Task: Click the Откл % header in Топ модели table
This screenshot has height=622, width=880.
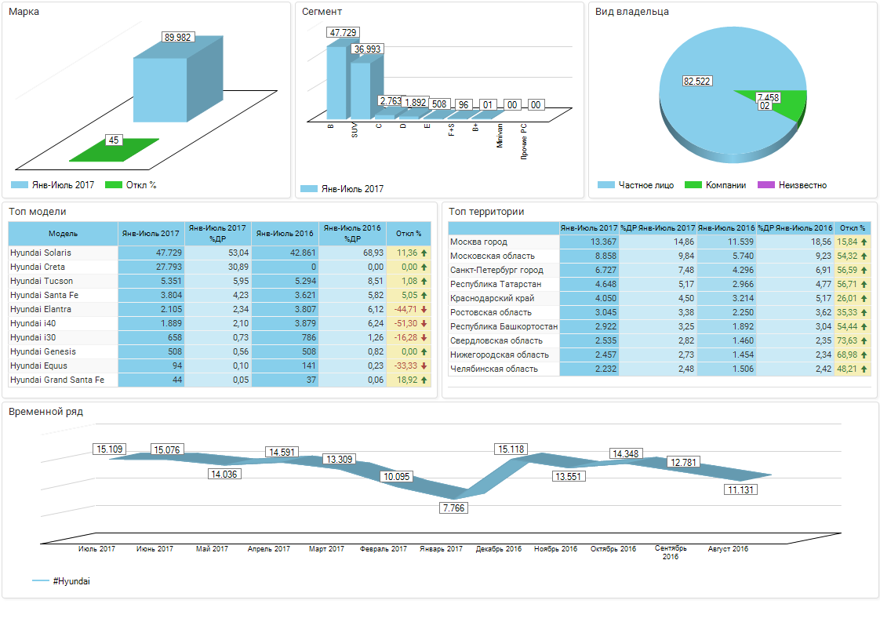Action: point(409,234)
